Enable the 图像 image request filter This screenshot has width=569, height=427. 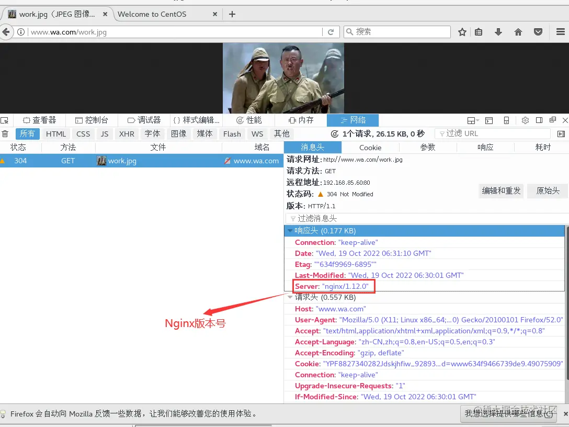point(179,133)
